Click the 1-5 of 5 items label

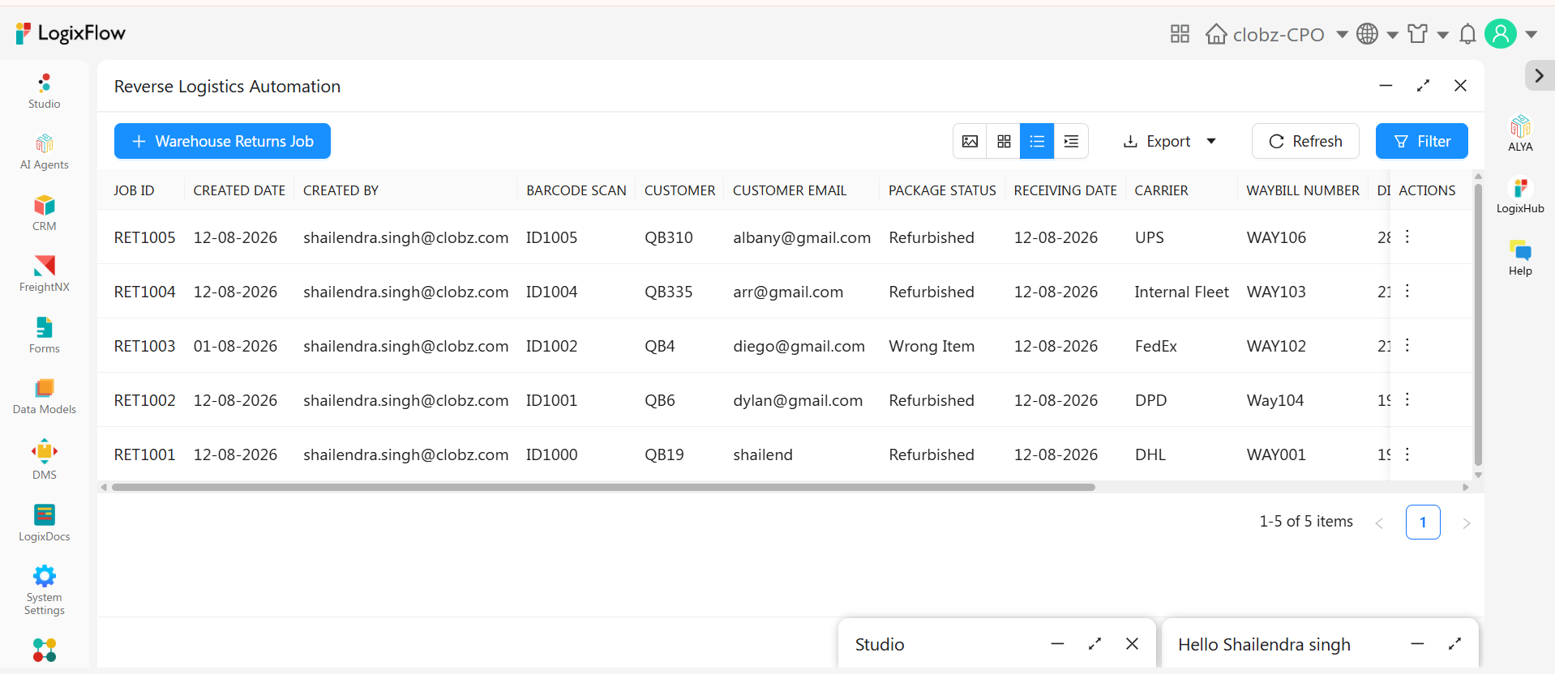pyautogui.click(x=1306, y=521)
